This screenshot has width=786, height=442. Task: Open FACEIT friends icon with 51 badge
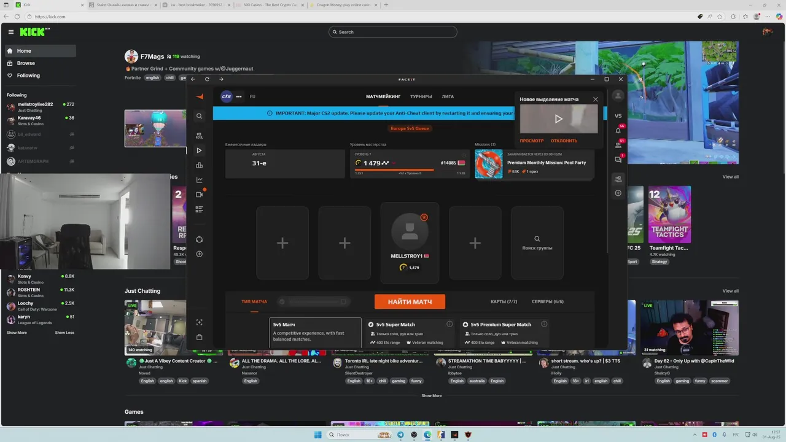tap(618, 145)
